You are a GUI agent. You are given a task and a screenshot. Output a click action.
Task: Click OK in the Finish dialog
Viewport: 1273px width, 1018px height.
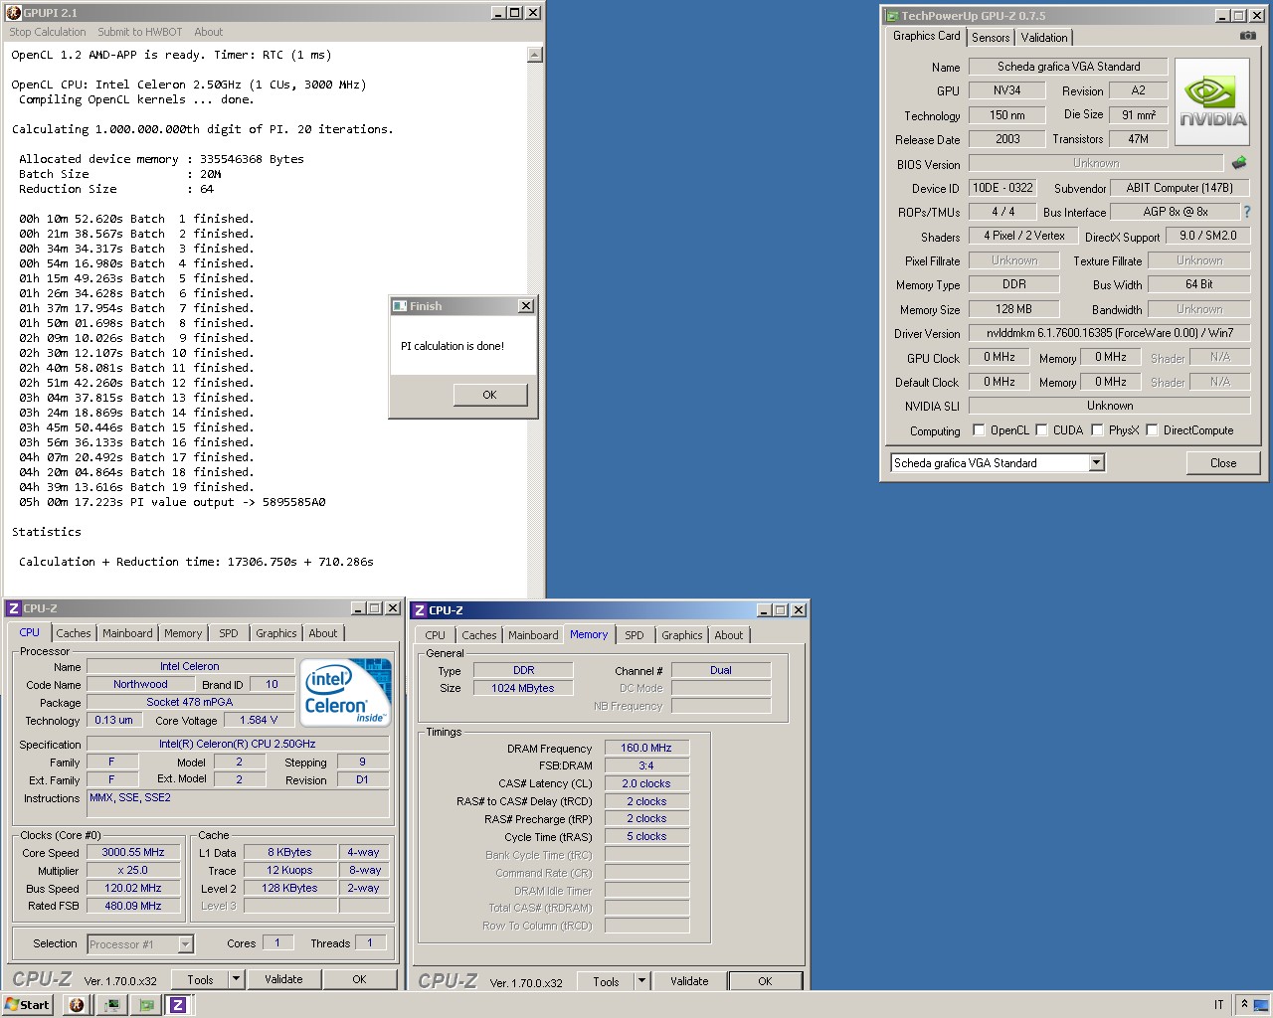(489, 395)
